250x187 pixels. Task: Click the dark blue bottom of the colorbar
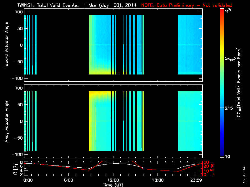tap(222, 154)
